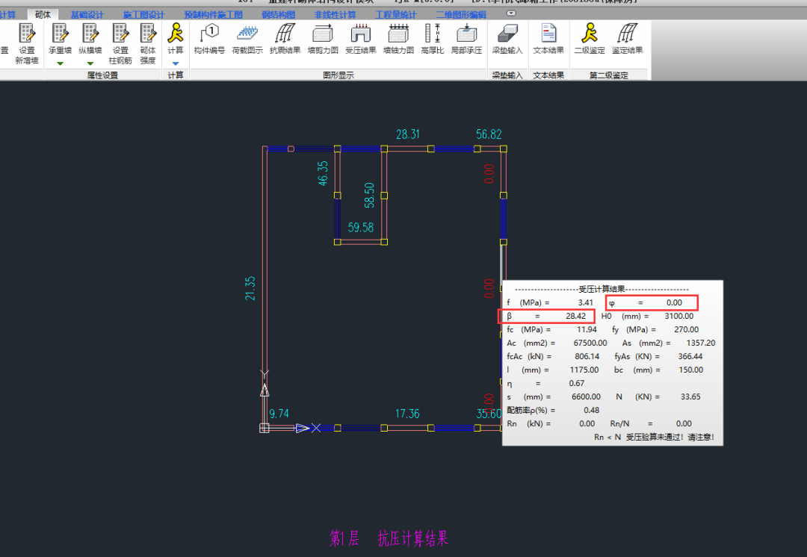Image resolution: width=807 pixels, height=557 pixels.
Task: Click the wall value 56.82
Action: pos(489,134)
